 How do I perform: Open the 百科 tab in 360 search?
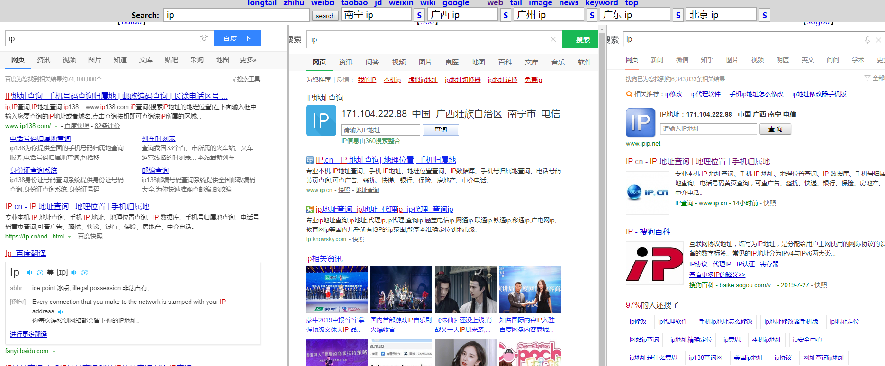[x=505, y=62]
